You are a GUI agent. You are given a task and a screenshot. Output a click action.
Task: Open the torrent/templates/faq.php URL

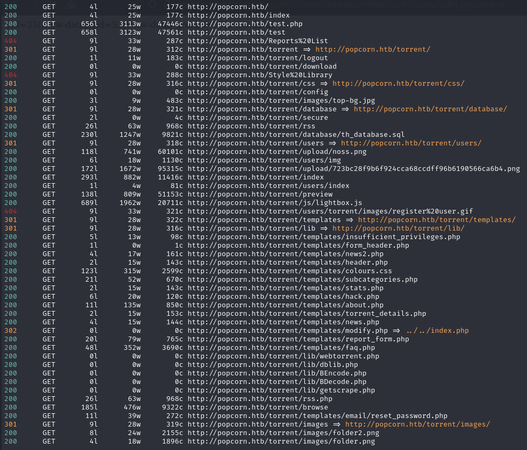(x=281, y=348)
